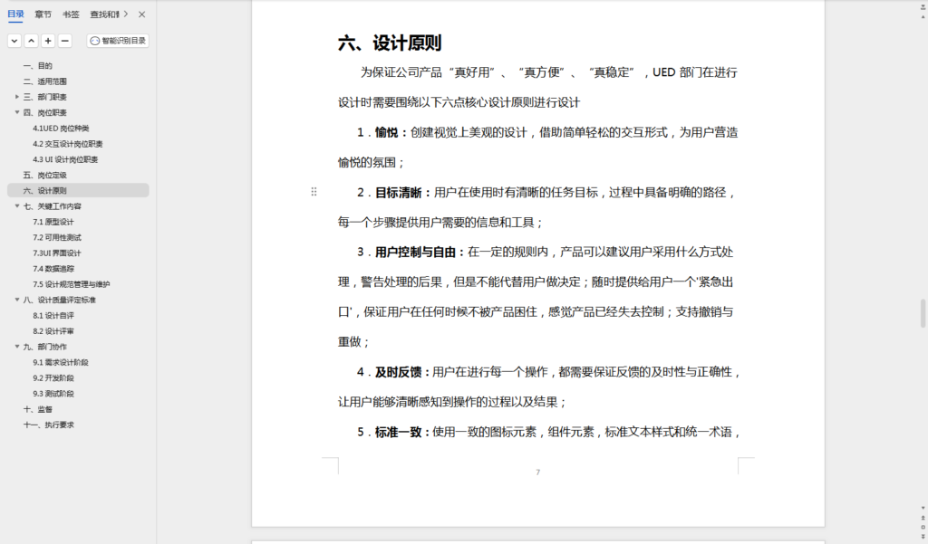This screenshot has width=928, height=544.
Task: Select 八、设计质量评定标准 in outline
Action: 59,300
